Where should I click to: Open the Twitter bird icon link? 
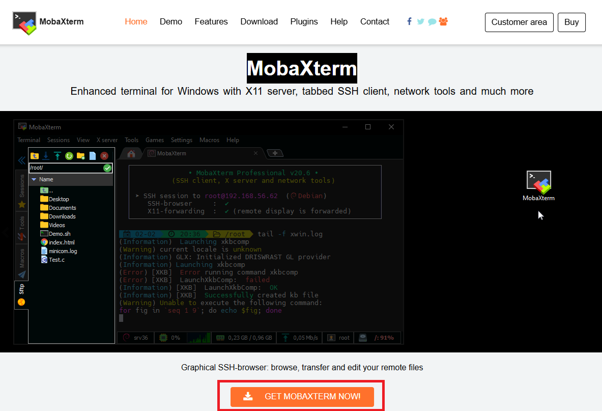[420, 21]
